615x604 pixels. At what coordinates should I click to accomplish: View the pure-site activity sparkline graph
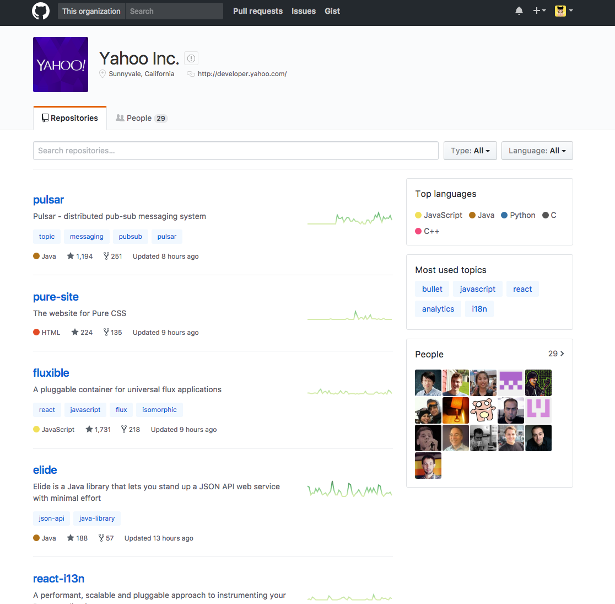coord(349,316)
